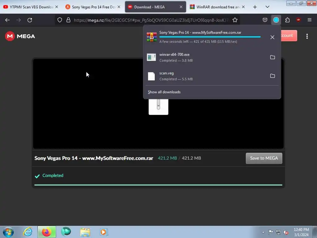The image size is (317, 238).
Task: Close the Download - MEGA tab
Action: tap(181, 7)
